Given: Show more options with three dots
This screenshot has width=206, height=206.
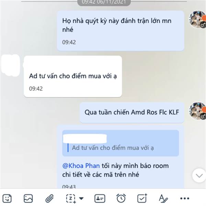Looking at the screenshot, I should point(185,198).
